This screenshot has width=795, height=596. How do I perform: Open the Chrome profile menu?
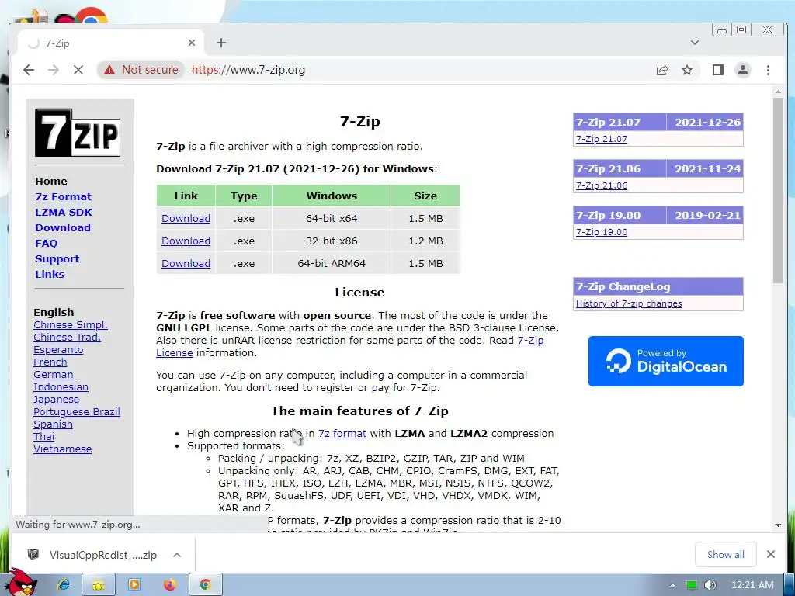743,70
